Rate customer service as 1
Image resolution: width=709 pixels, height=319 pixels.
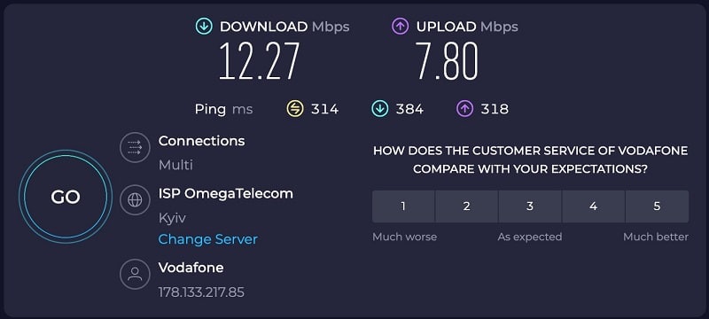[403, 206]
